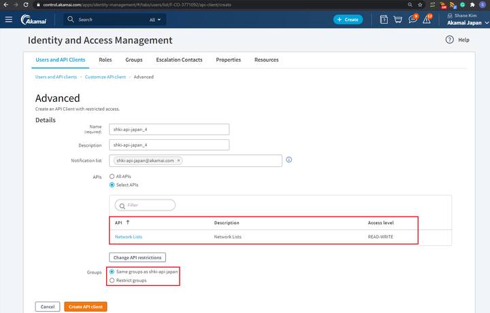Remove shki-api-japan@akamai.com from notification list
490x313 pixels.
(179, 161)
